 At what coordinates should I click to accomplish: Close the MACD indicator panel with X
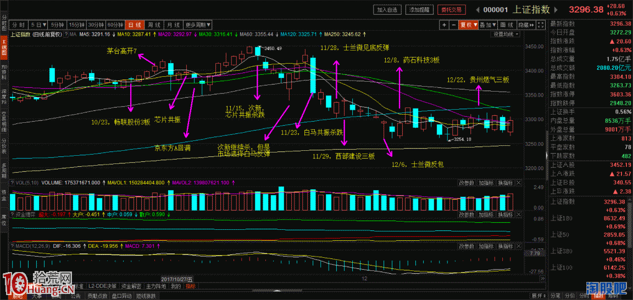pyautogui.click(x=519, y=245)
